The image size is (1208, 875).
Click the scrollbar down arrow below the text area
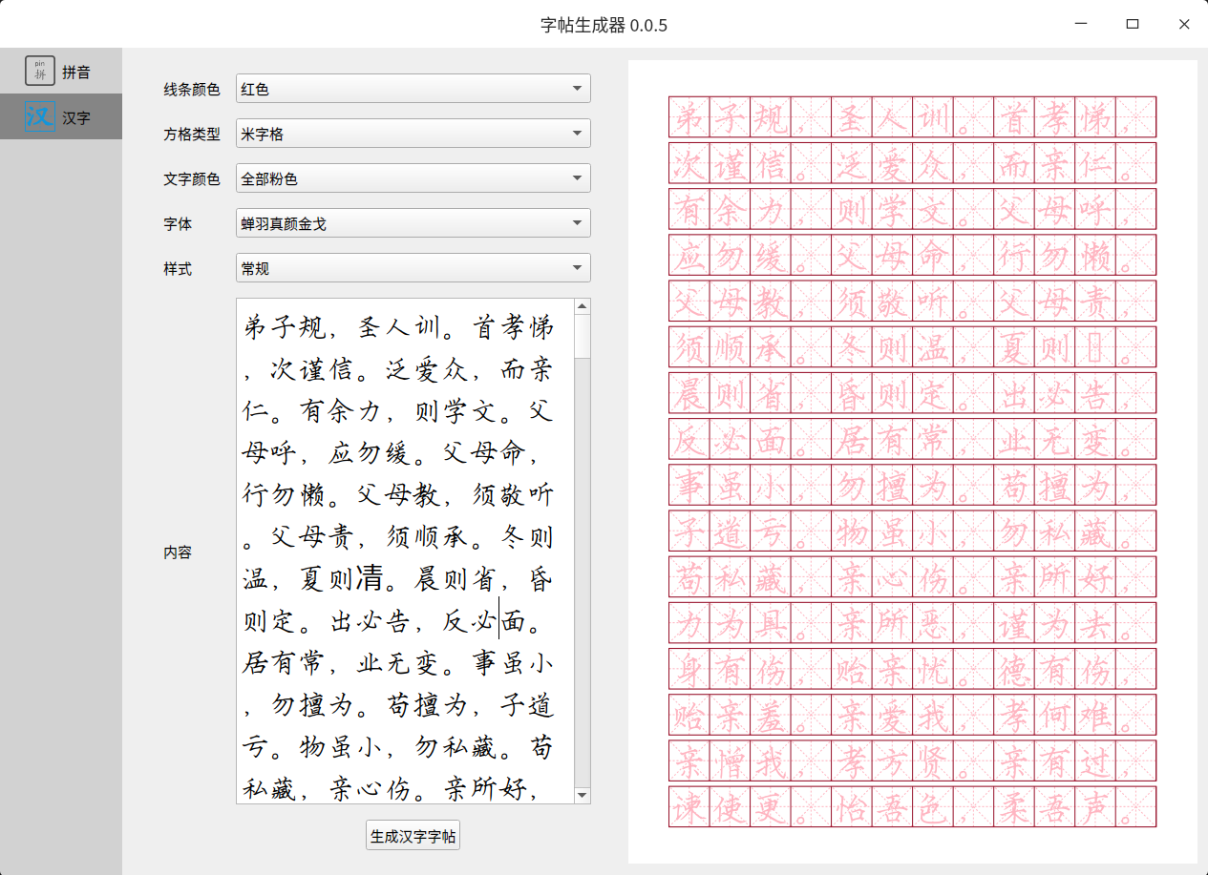pyautogui.click(x=583, y=796)
